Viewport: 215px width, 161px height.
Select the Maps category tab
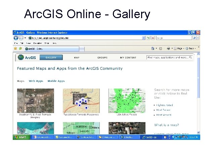point(21,81)
